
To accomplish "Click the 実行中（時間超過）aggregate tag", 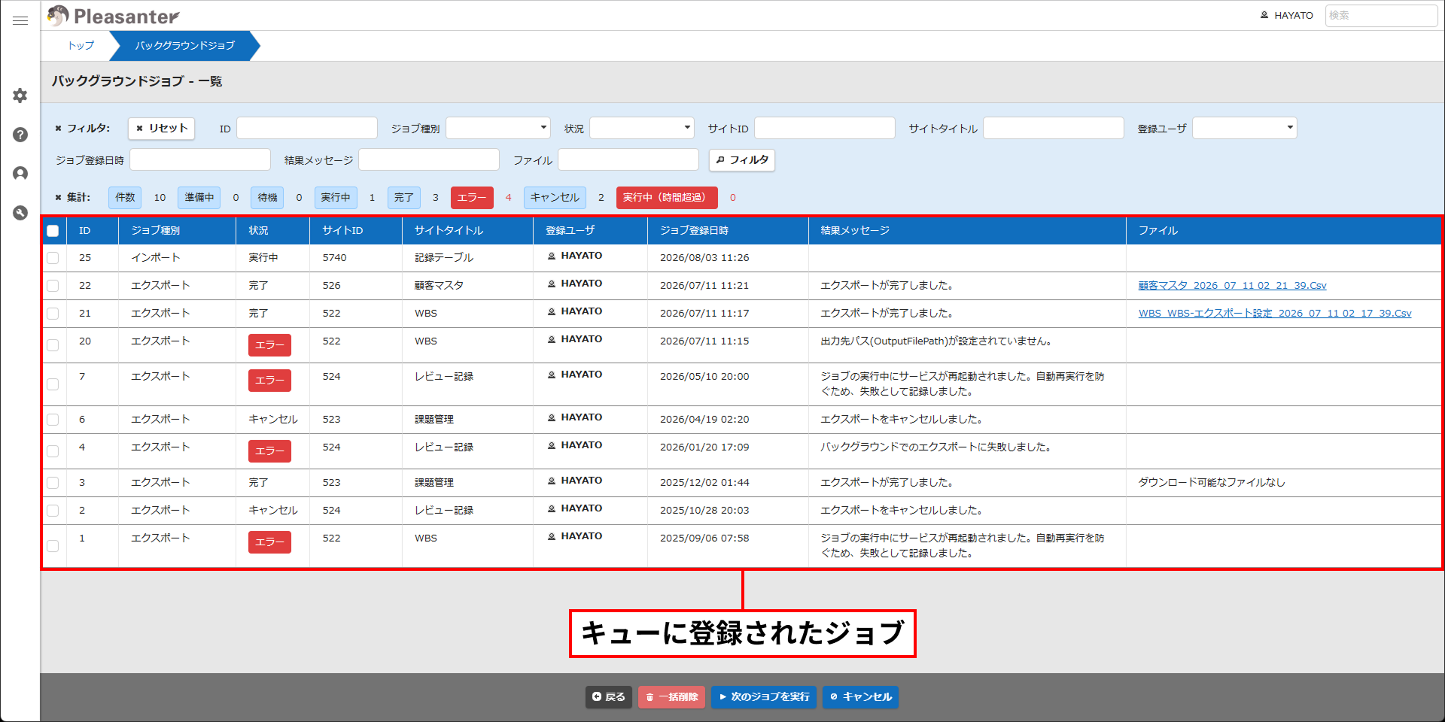I will tap(667, 198).
